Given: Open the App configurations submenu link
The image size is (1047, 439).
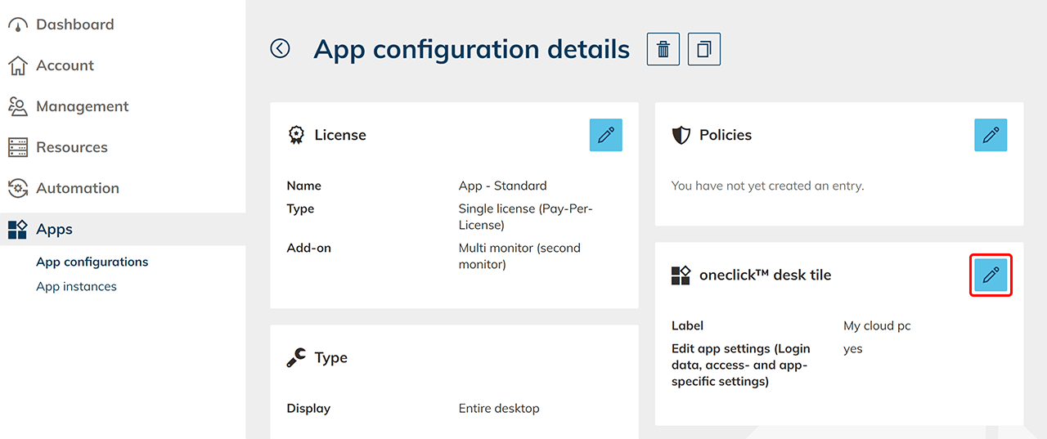Looking at the screenshot, I should pyautogui.click(x=92, y=262).
